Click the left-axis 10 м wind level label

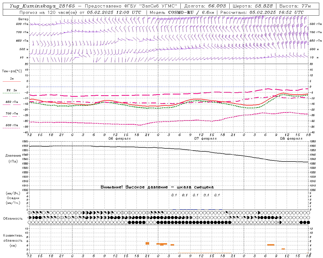[24, 57]
